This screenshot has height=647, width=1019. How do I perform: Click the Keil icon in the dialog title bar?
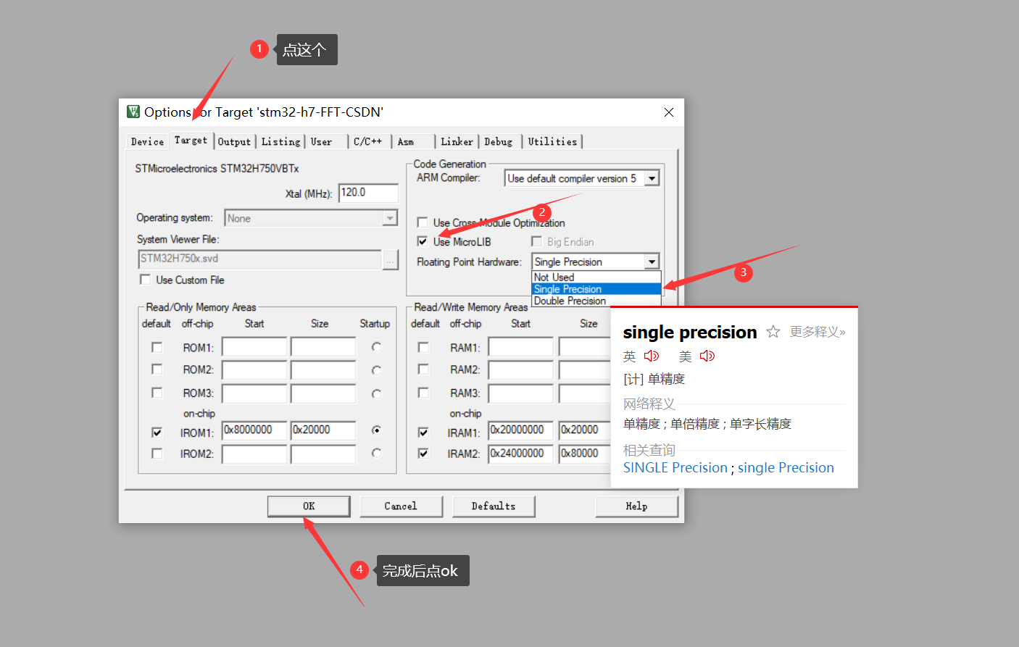[132, 112]
